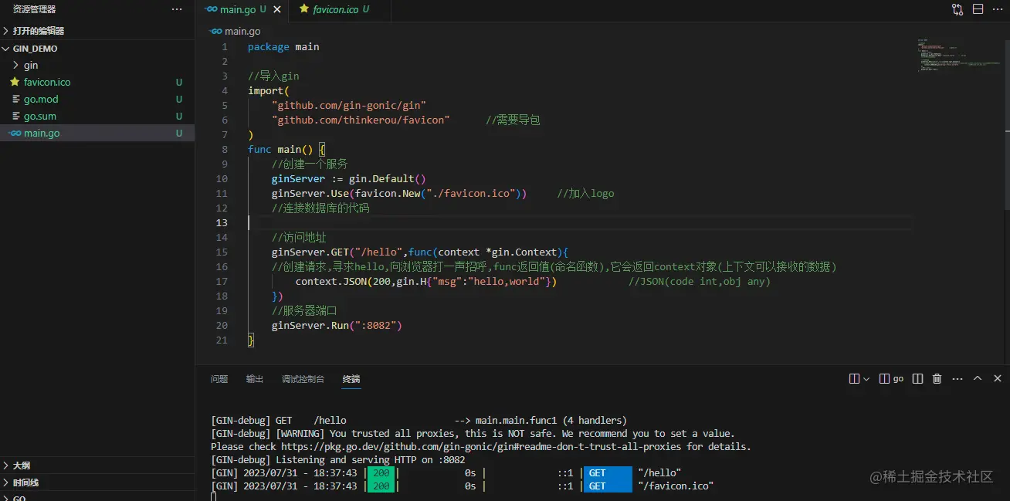
Task: Expand the gin folder
Action: [97, 65]
